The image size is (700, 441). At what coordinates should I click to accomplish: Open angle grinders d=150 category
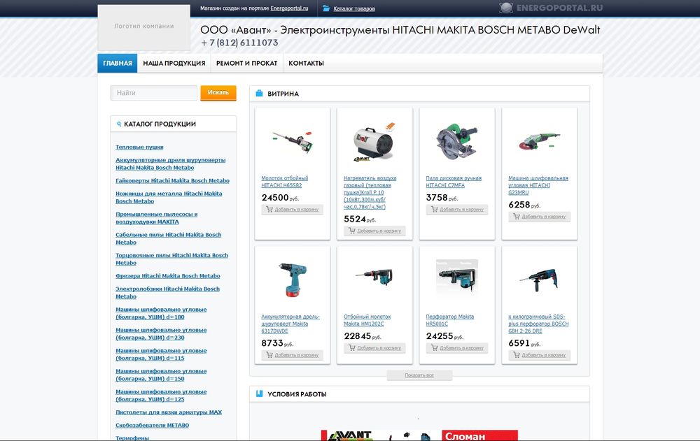point(161,375)
